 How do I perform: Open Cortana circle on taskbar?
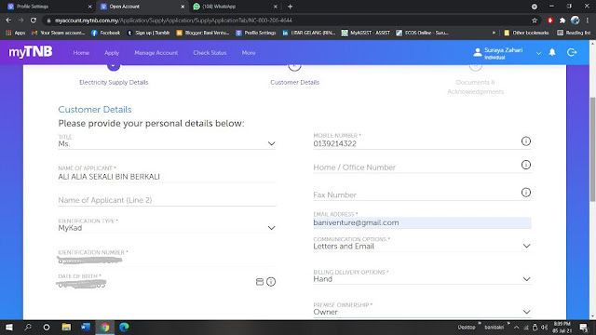tap(47, 327)
